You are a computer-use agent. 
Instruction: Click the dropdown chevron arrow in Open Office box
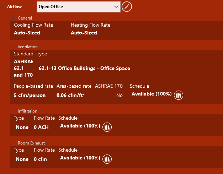(x=116, y=7)
